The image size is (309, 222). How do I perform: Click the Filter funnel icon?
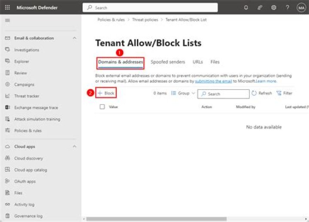(x=279, y=93)
